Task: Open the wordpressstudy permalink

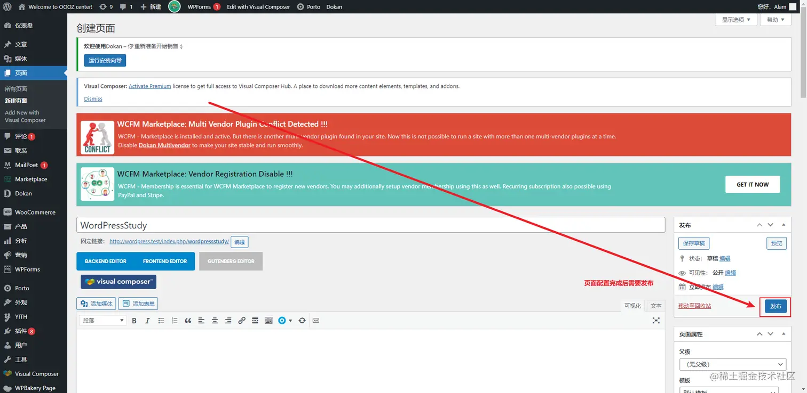Action: [169, 241]
